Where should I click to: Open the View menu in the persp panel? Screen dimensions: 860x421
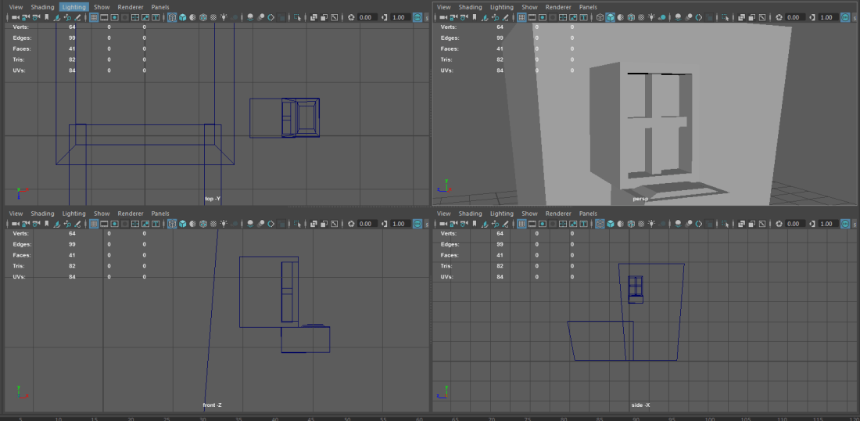[444, 7]
